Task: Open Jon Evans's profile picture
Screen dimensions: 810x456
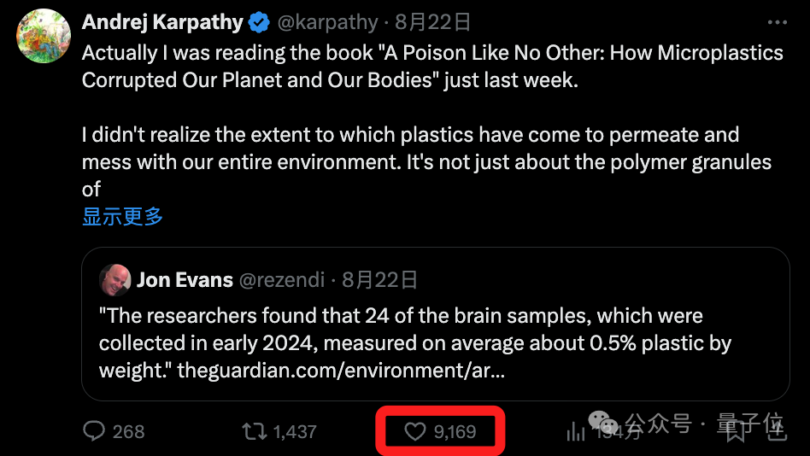Action: coord(114,280)
